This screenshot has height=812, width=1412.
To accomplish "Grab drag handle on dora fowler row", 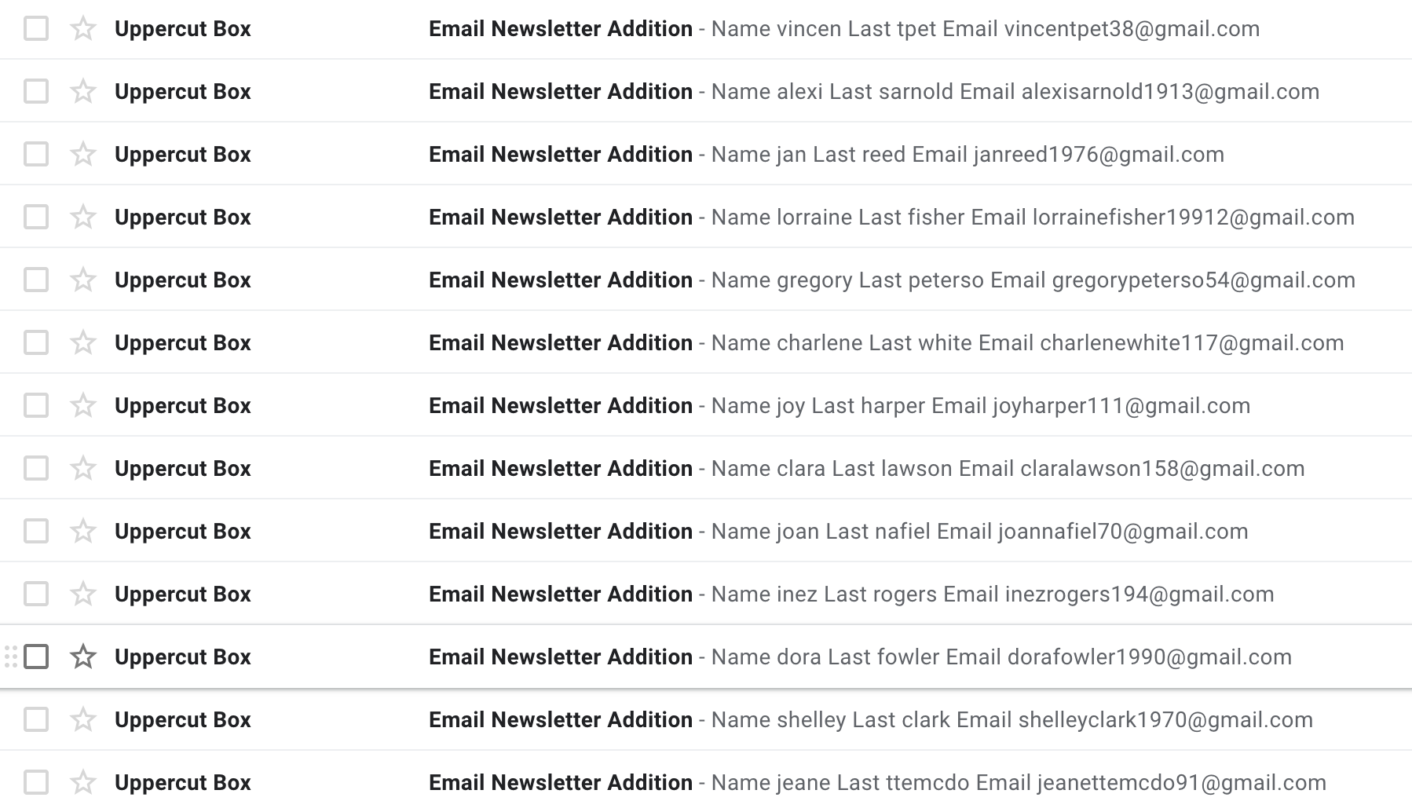I will pyautogui.click(x=11, y=657).
